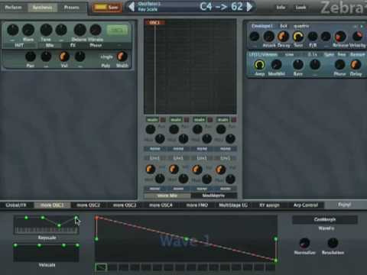Select the green middle waveform handle
The width and height of the screenshot is (367, 275).
click(x=187, y=239)
